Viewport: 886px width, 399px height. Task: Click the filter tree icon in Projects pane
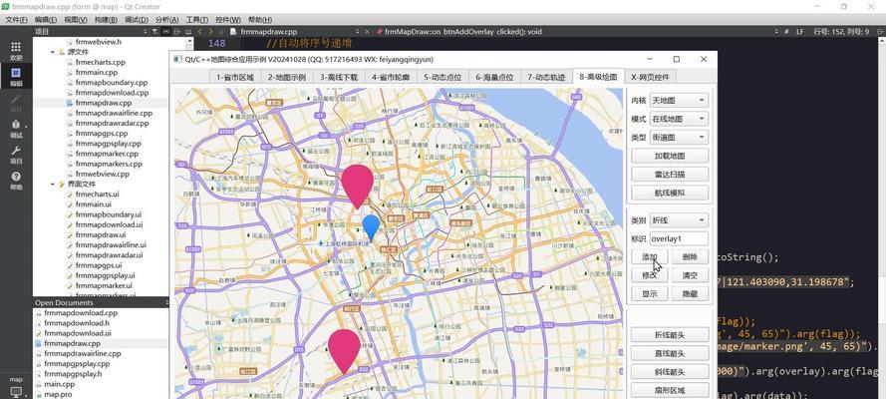point(154,32)
